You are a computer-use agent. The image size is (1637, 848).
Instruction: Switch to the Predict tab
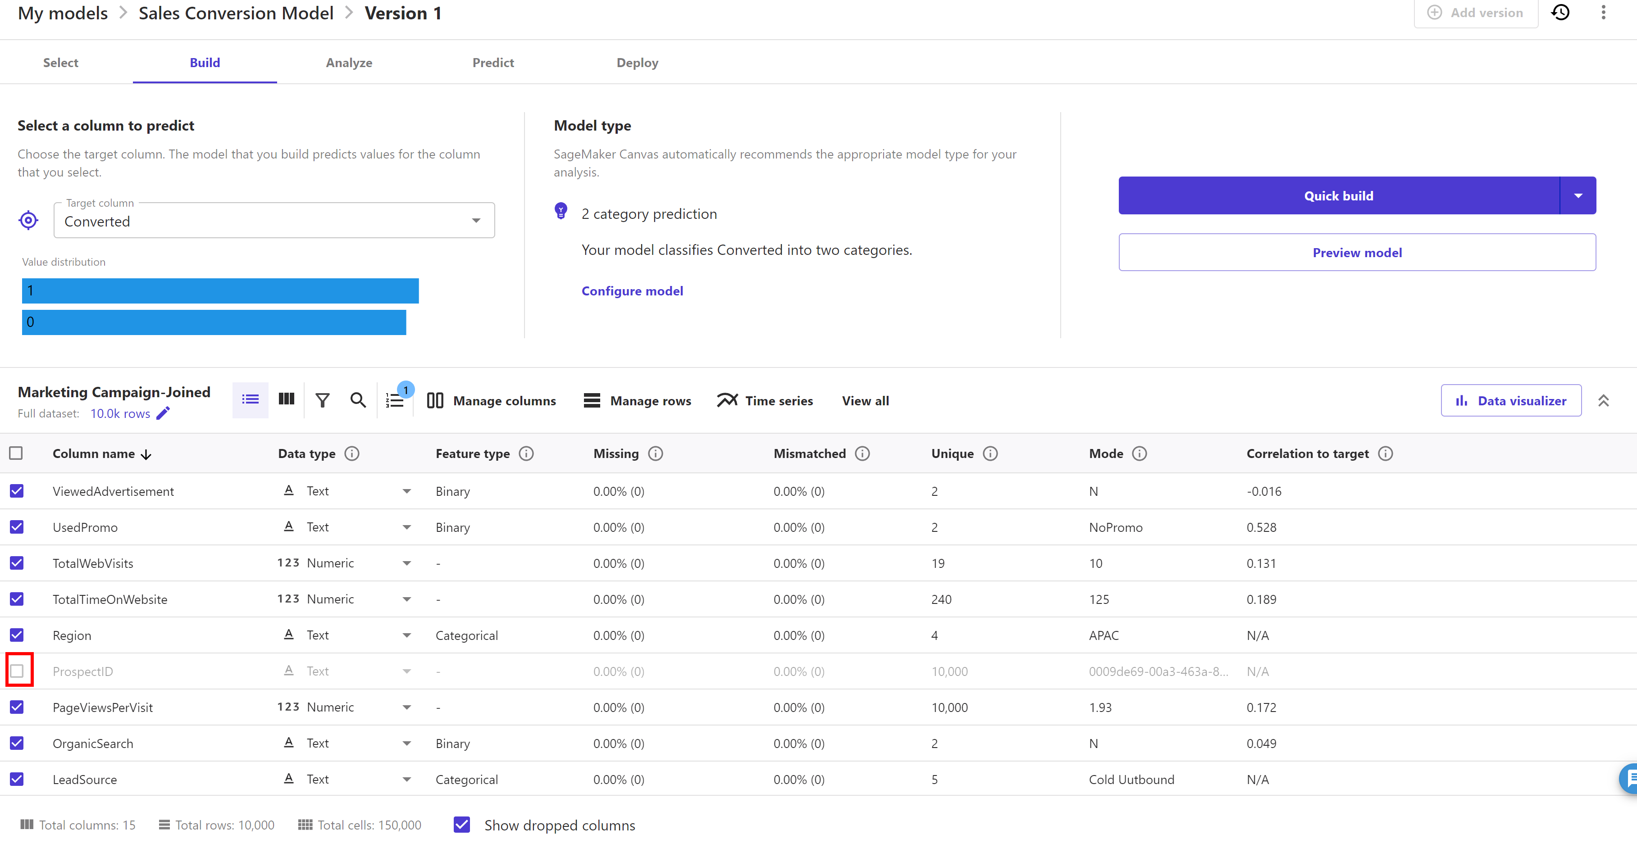point(493,63)
